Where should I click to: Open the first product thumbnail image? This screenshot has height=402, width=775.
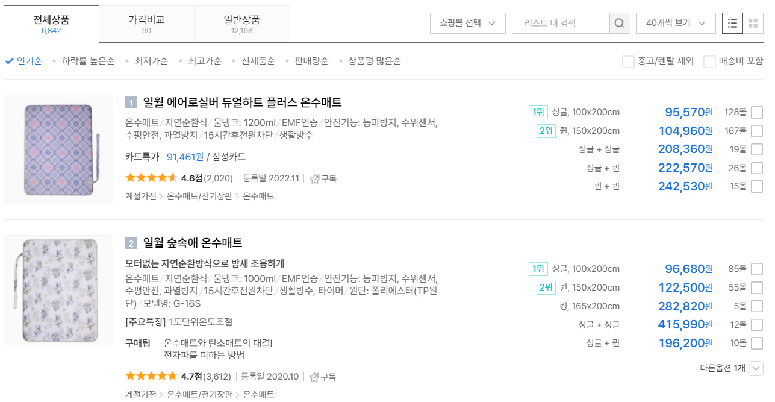pyautogui.click(x=58, y=149)
